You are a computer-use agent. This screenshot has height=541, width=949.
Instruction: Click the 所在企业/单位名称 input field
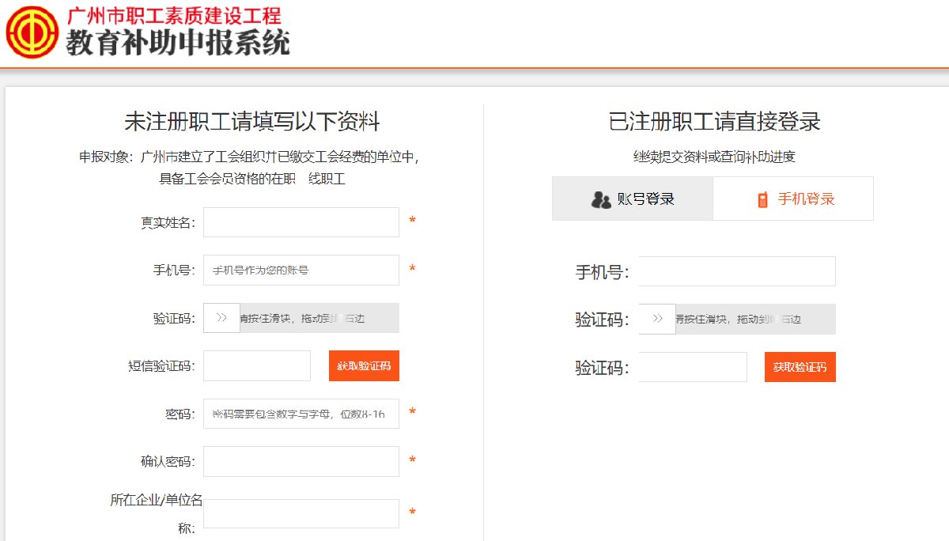301,513
